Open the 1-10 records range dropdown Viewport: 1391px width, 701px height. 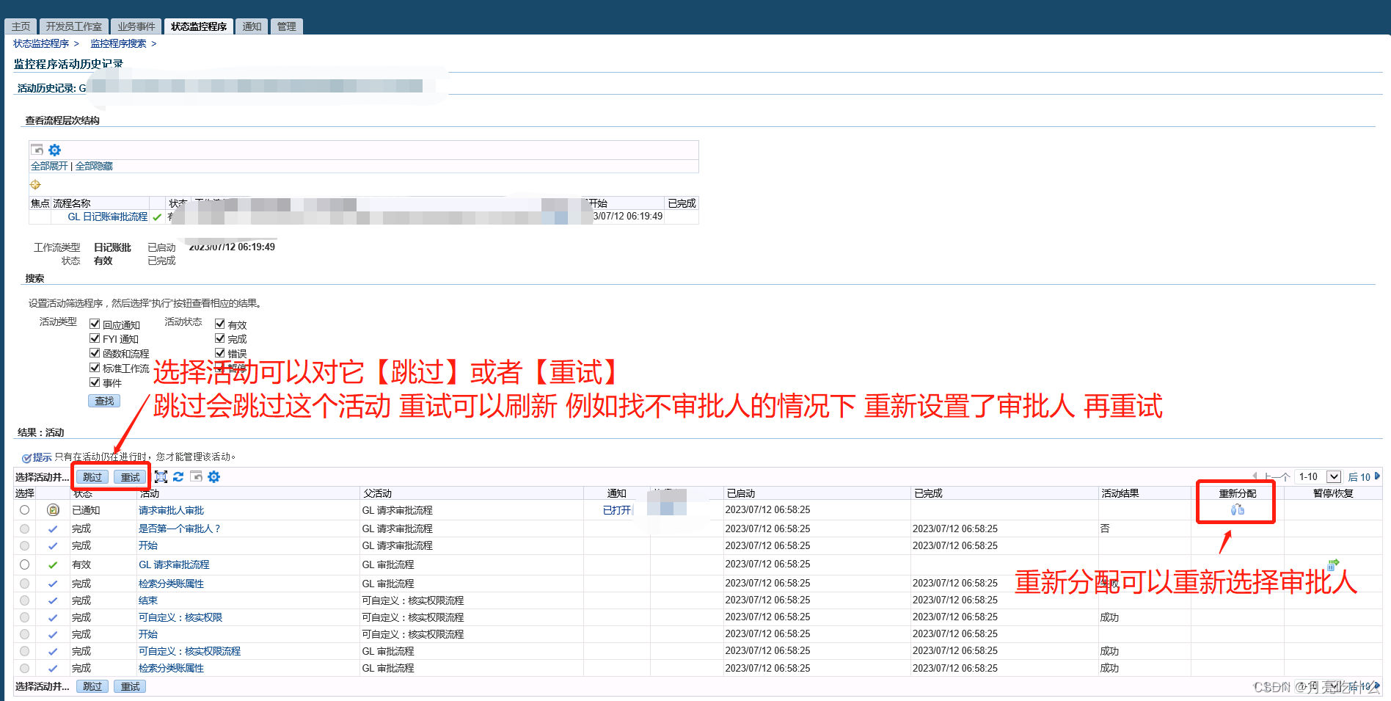click(x=1318, y=477)
